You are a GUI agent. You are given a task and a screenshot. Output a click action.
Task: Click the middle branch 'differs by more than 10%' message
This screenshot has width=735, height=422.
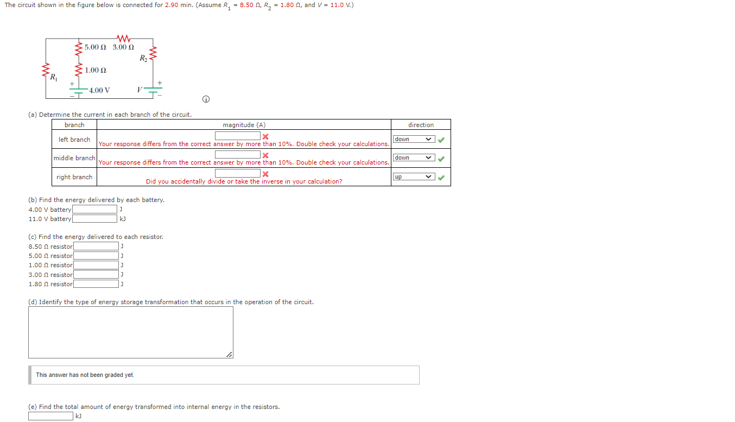coord(244,162)
